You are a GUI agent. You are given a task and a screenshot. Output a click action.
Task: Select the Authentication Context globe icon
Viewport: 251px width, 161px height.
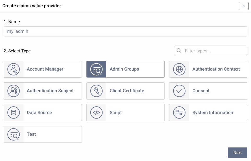point(179,69)
